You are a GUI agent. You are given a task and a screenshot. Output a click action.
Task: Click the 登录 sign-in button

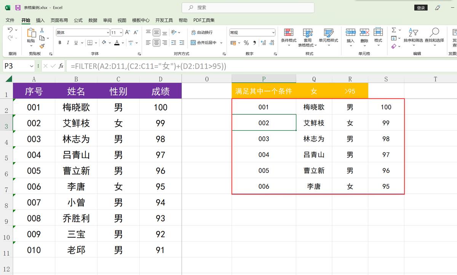420,7
